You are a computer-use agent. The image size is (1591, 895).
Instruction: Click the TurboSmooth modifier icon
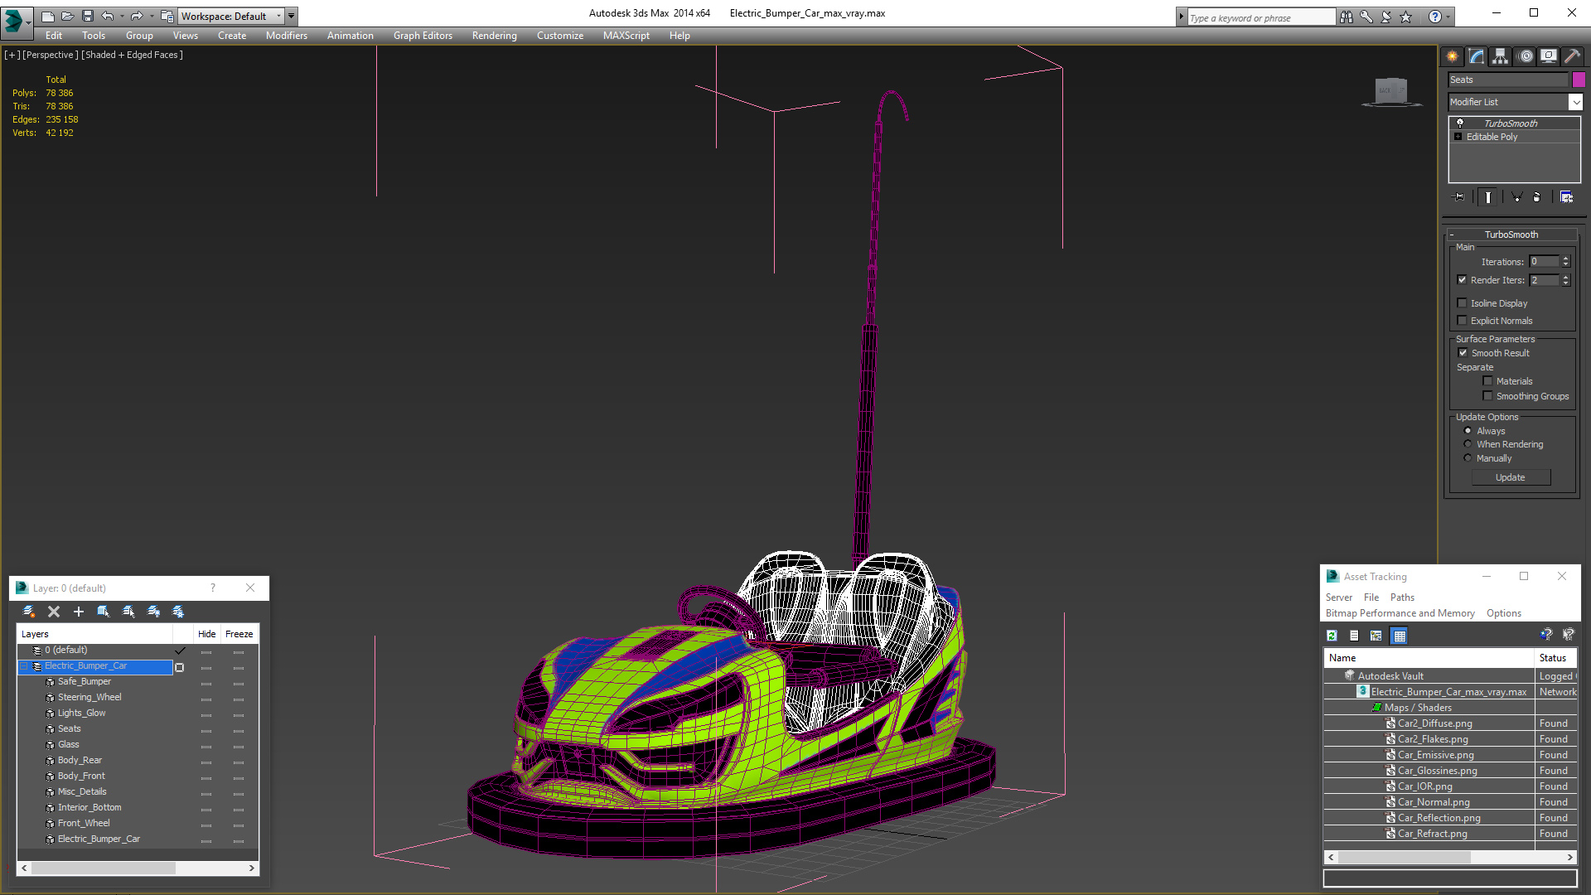1458,123
